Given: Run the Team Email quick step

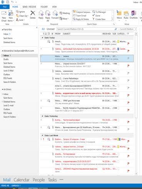Looking at the screenshot, I should coord(80,15).
